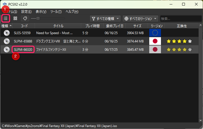Viewport: 203px width, 129px height.
Task: Click Japan flag in Final Fantasy XII row
Action: click(155, 49)
